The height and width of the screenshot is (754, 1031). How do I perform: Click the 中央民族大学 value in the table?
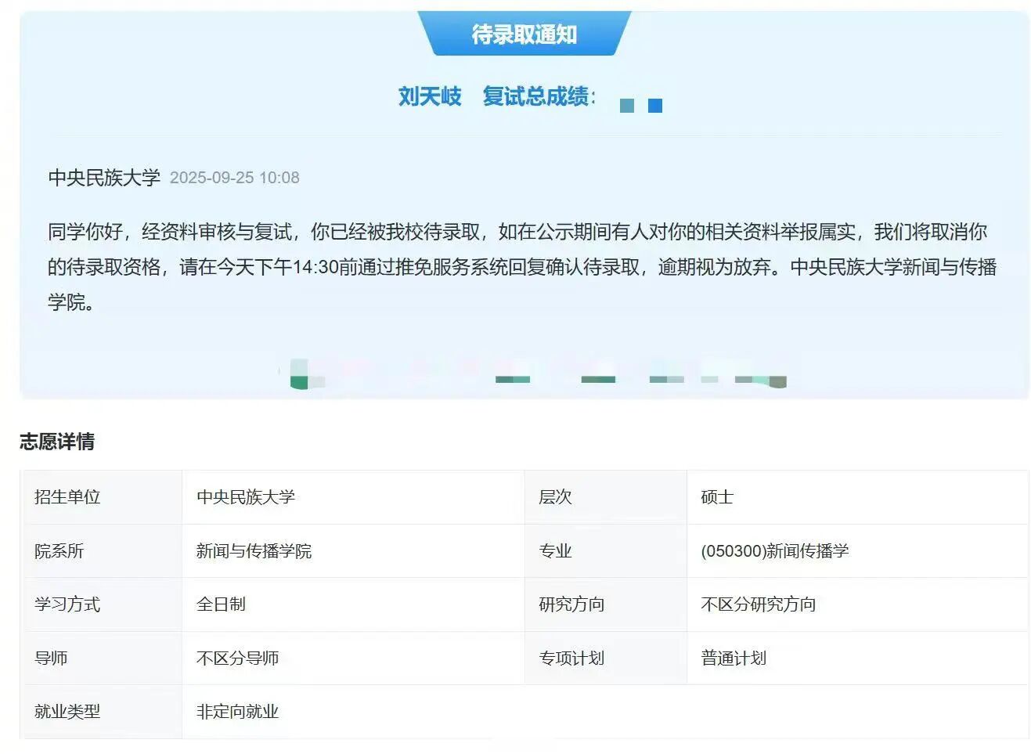pos(246,497)
